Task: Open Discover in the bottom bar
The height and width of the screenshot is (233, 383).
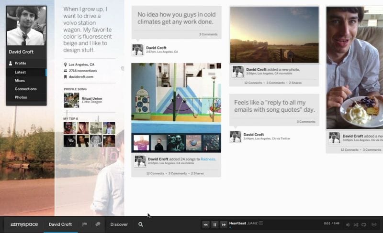Action: pos(119,224)
